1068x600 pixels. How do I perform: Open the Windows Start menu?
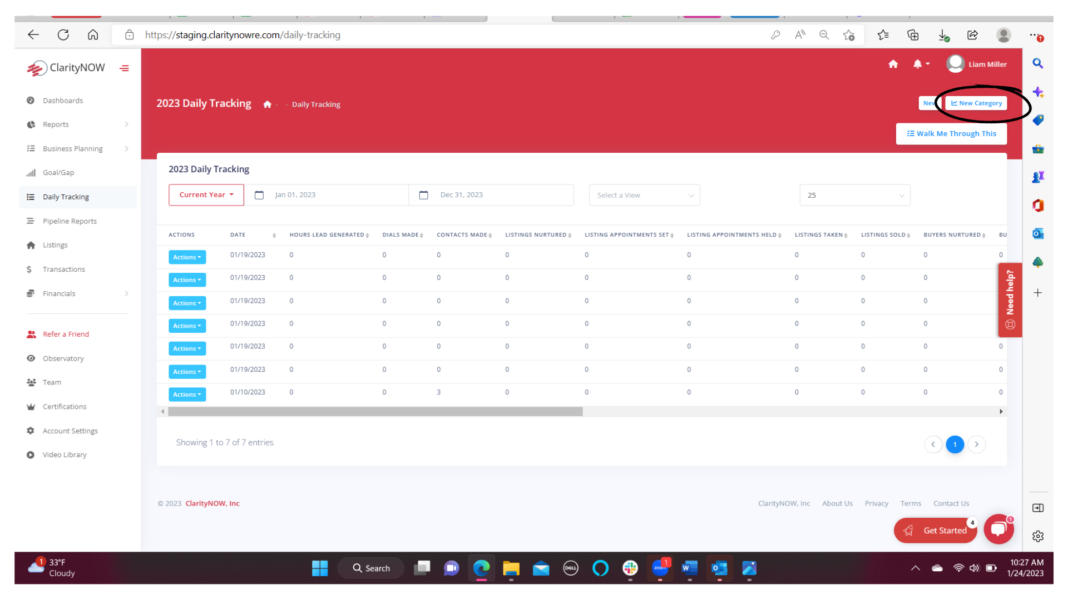tap(320, 568)
